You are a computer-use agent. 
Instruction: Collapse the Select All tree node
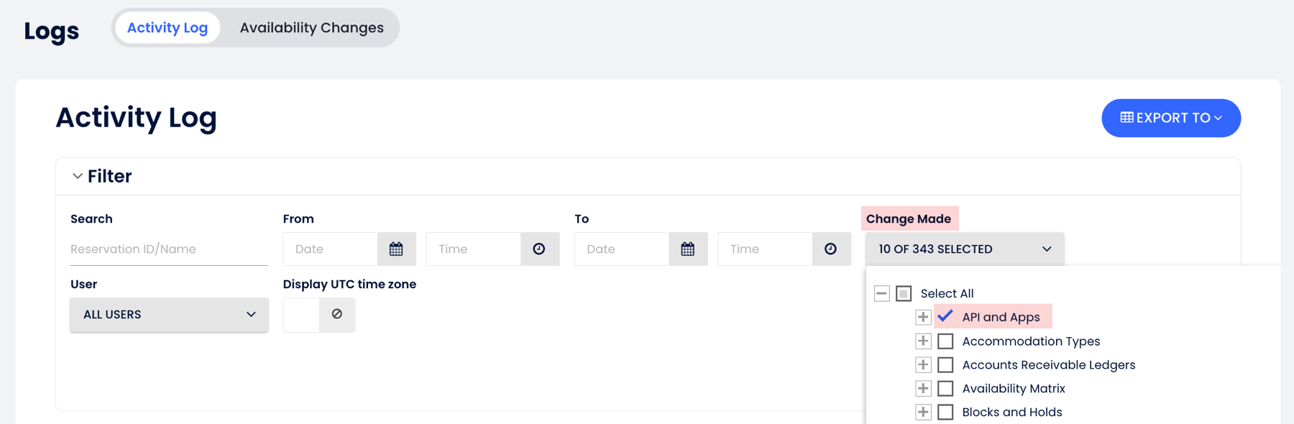[882, 293]
